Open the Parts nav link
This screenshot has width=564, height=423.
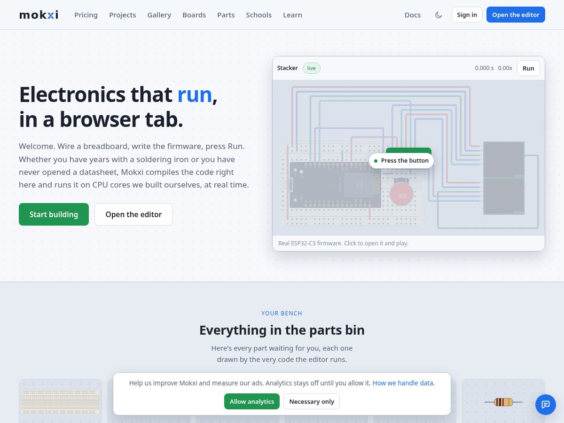tap(226, 15)
